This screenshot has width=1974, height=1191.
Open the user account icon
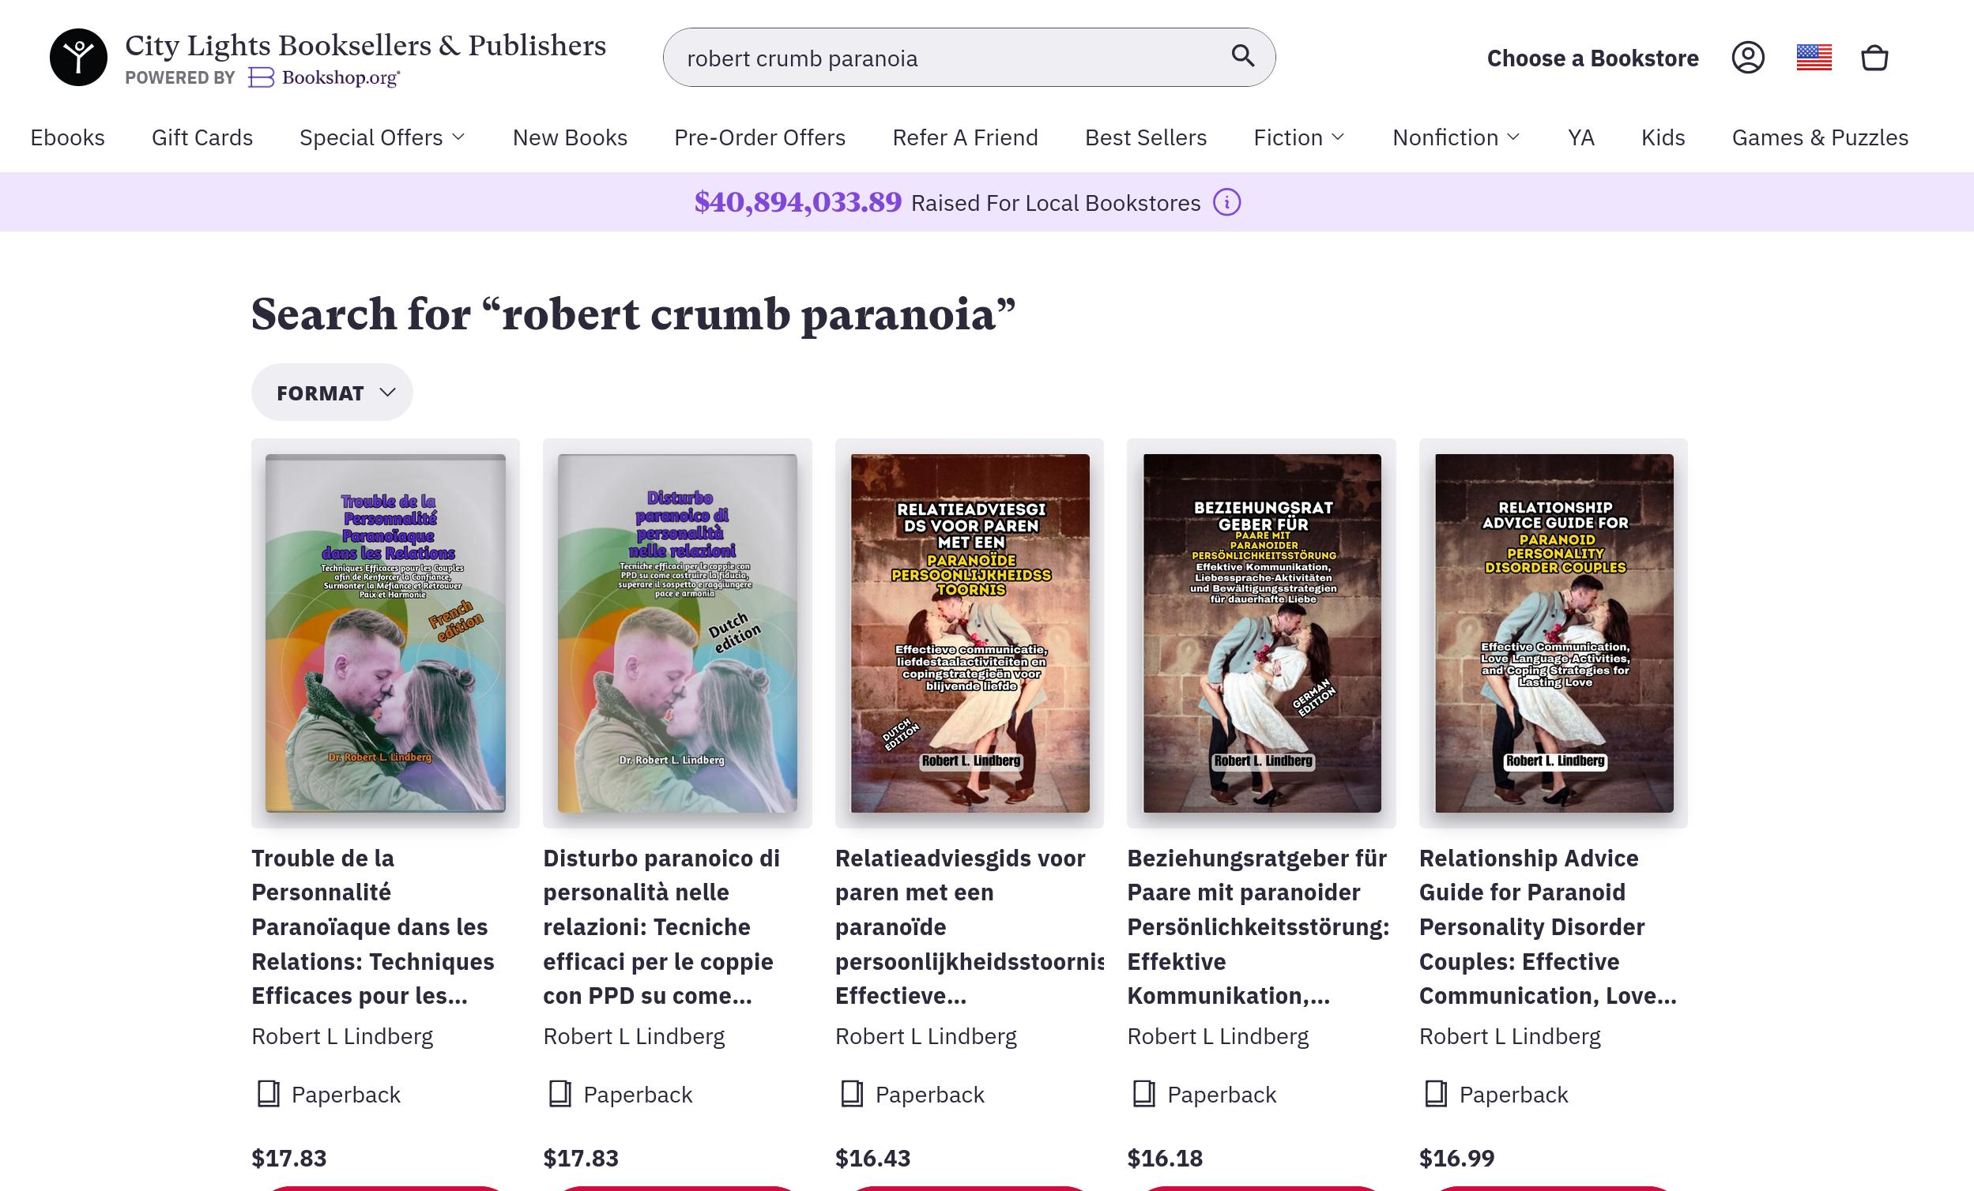click(x=1748, y=58)
